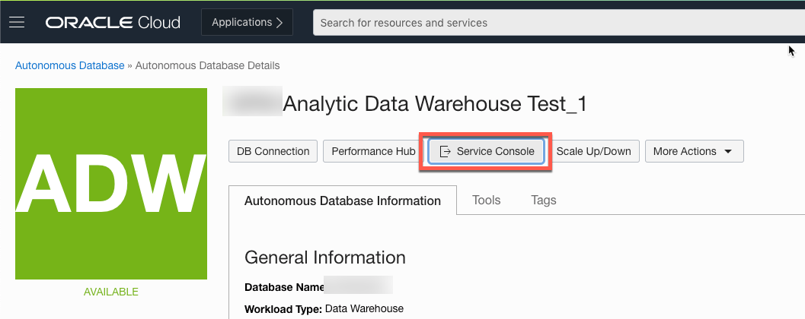Open the hamburger navigation menu
The height and width of the screenshot is (319, 805).
pos(17,22)
